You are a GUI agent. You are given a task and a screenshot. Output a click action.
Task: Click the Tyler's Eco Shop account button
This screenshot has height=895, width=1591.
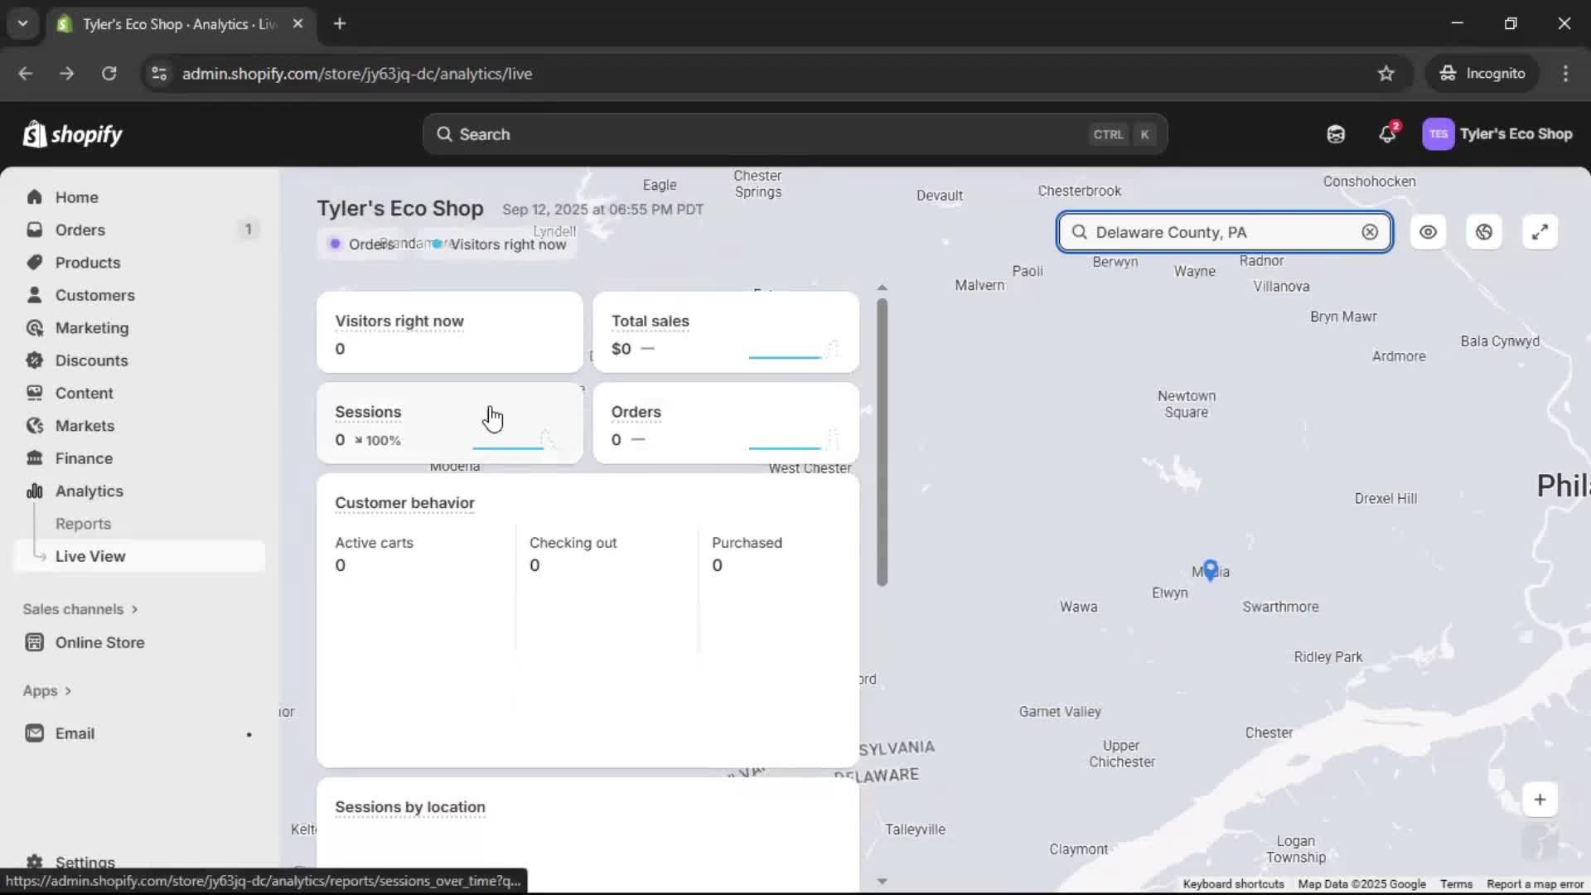(1497, 133)
